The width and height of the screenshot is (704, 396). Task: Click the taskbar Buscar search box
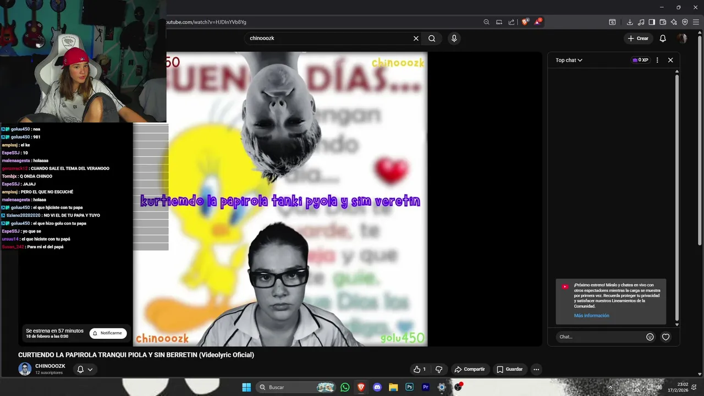pos(297,387)
